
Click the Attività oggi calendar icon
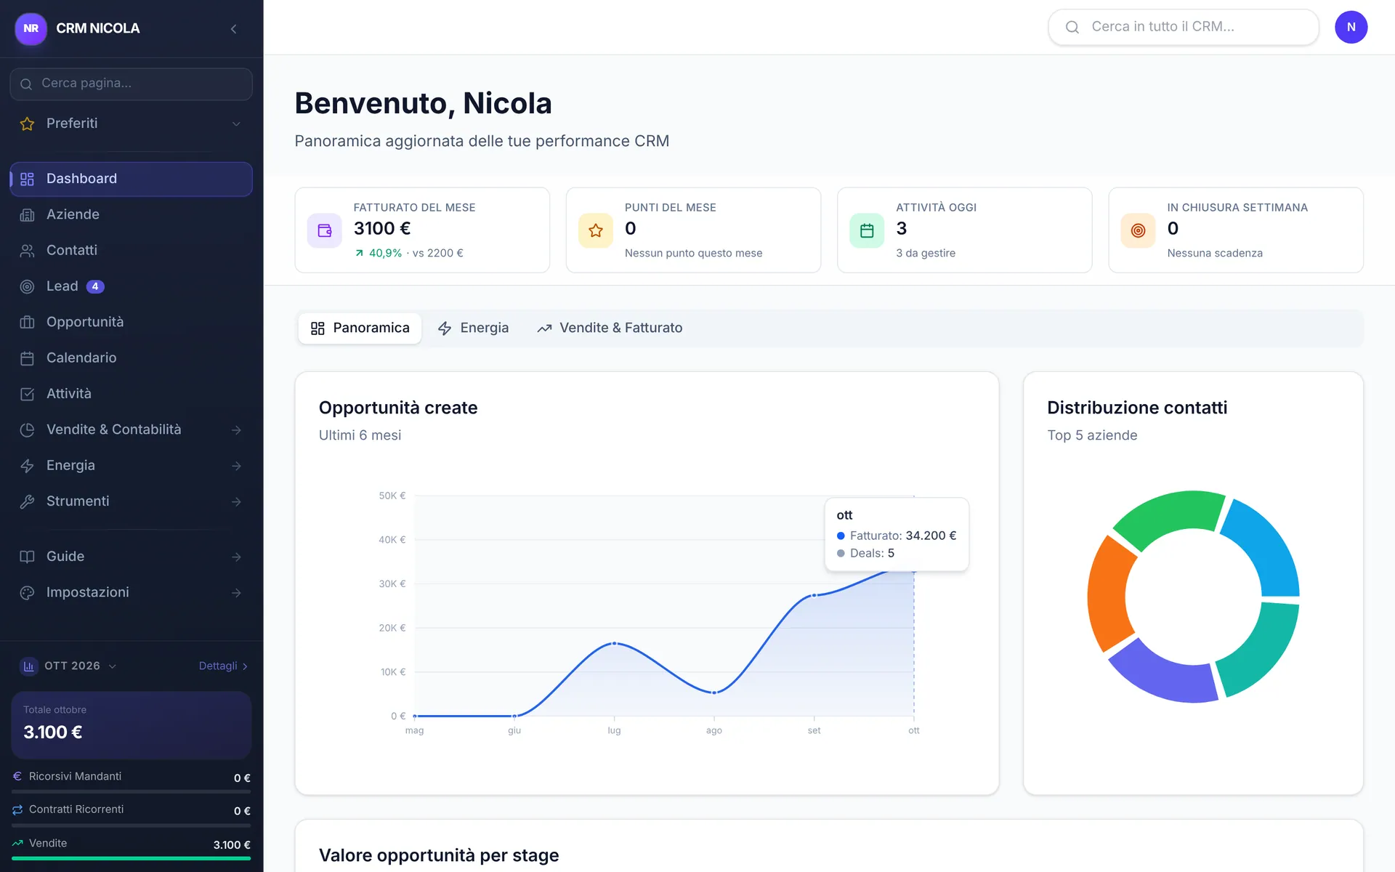click(867, 230)
